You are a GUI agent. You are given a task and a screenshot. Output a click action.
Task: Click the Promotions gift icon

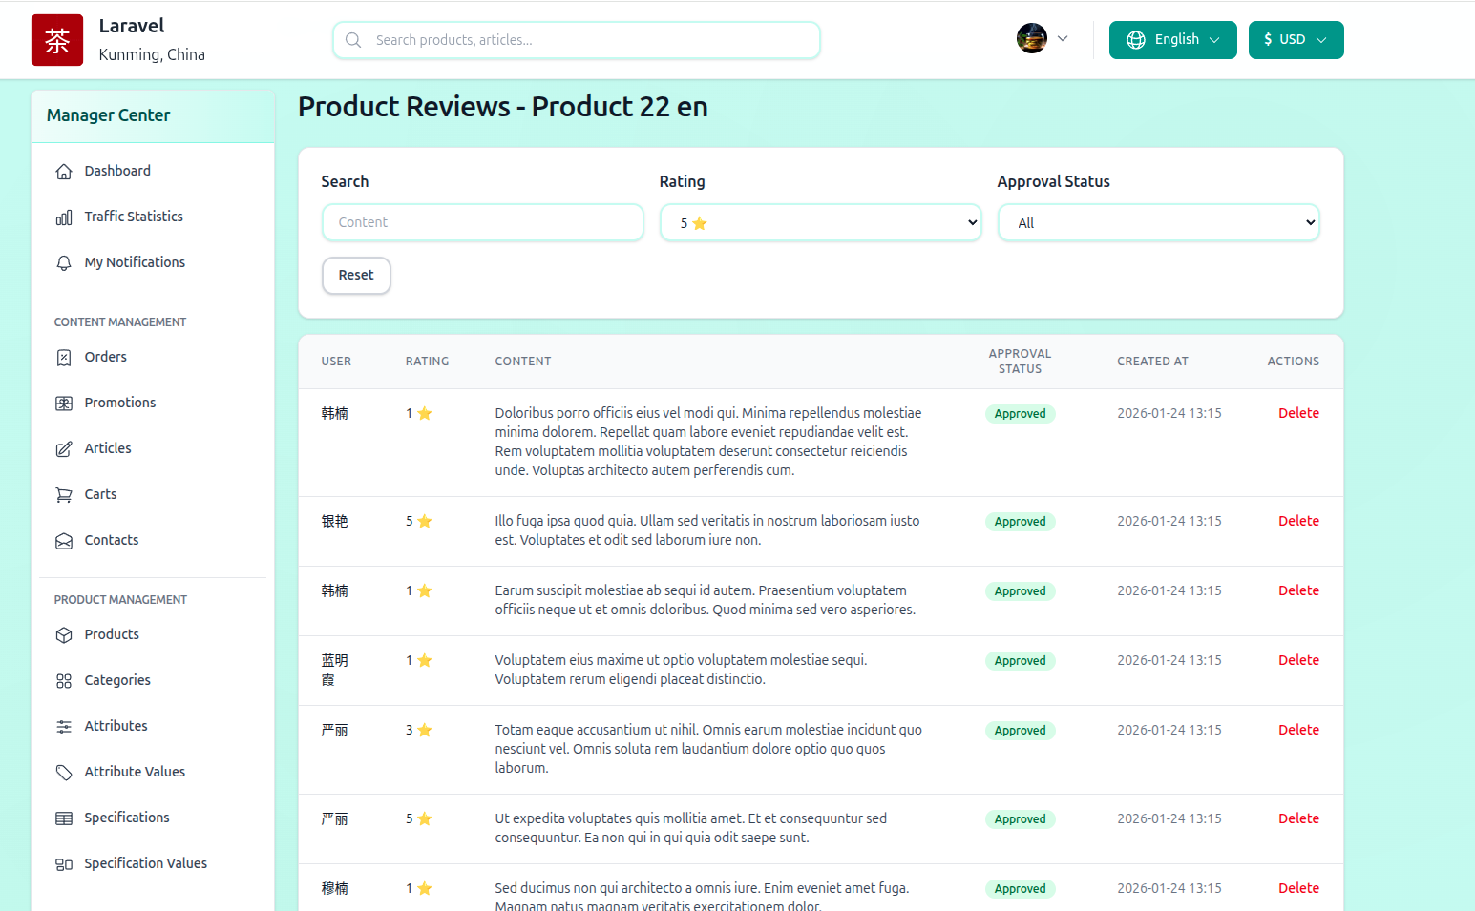(64, 404)
